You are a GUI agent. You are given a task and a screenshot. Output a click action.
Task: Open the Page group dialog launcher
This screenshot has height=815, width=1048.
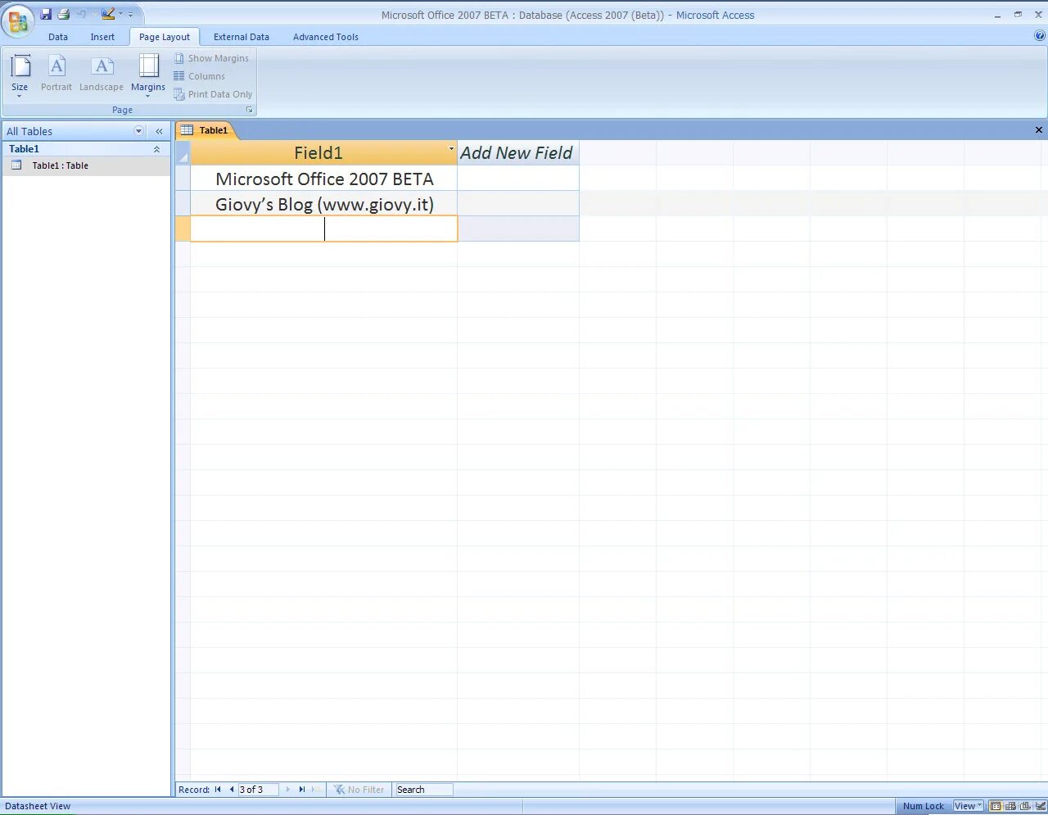(250, 110)
